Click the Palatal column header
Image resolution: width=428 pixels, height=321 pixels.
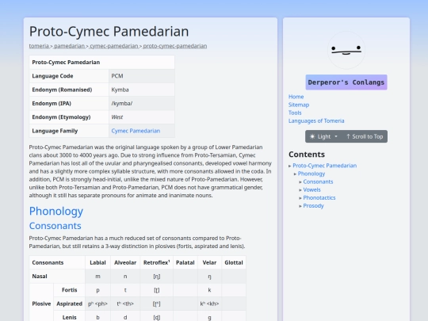tap(185, 262)
